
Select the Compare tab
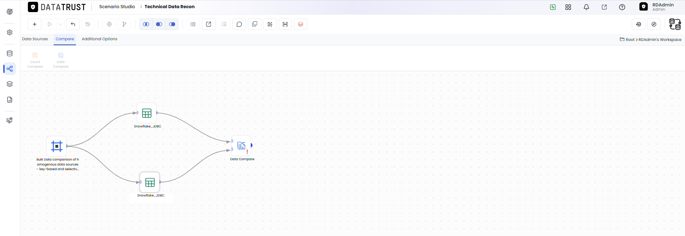[65, 39]
